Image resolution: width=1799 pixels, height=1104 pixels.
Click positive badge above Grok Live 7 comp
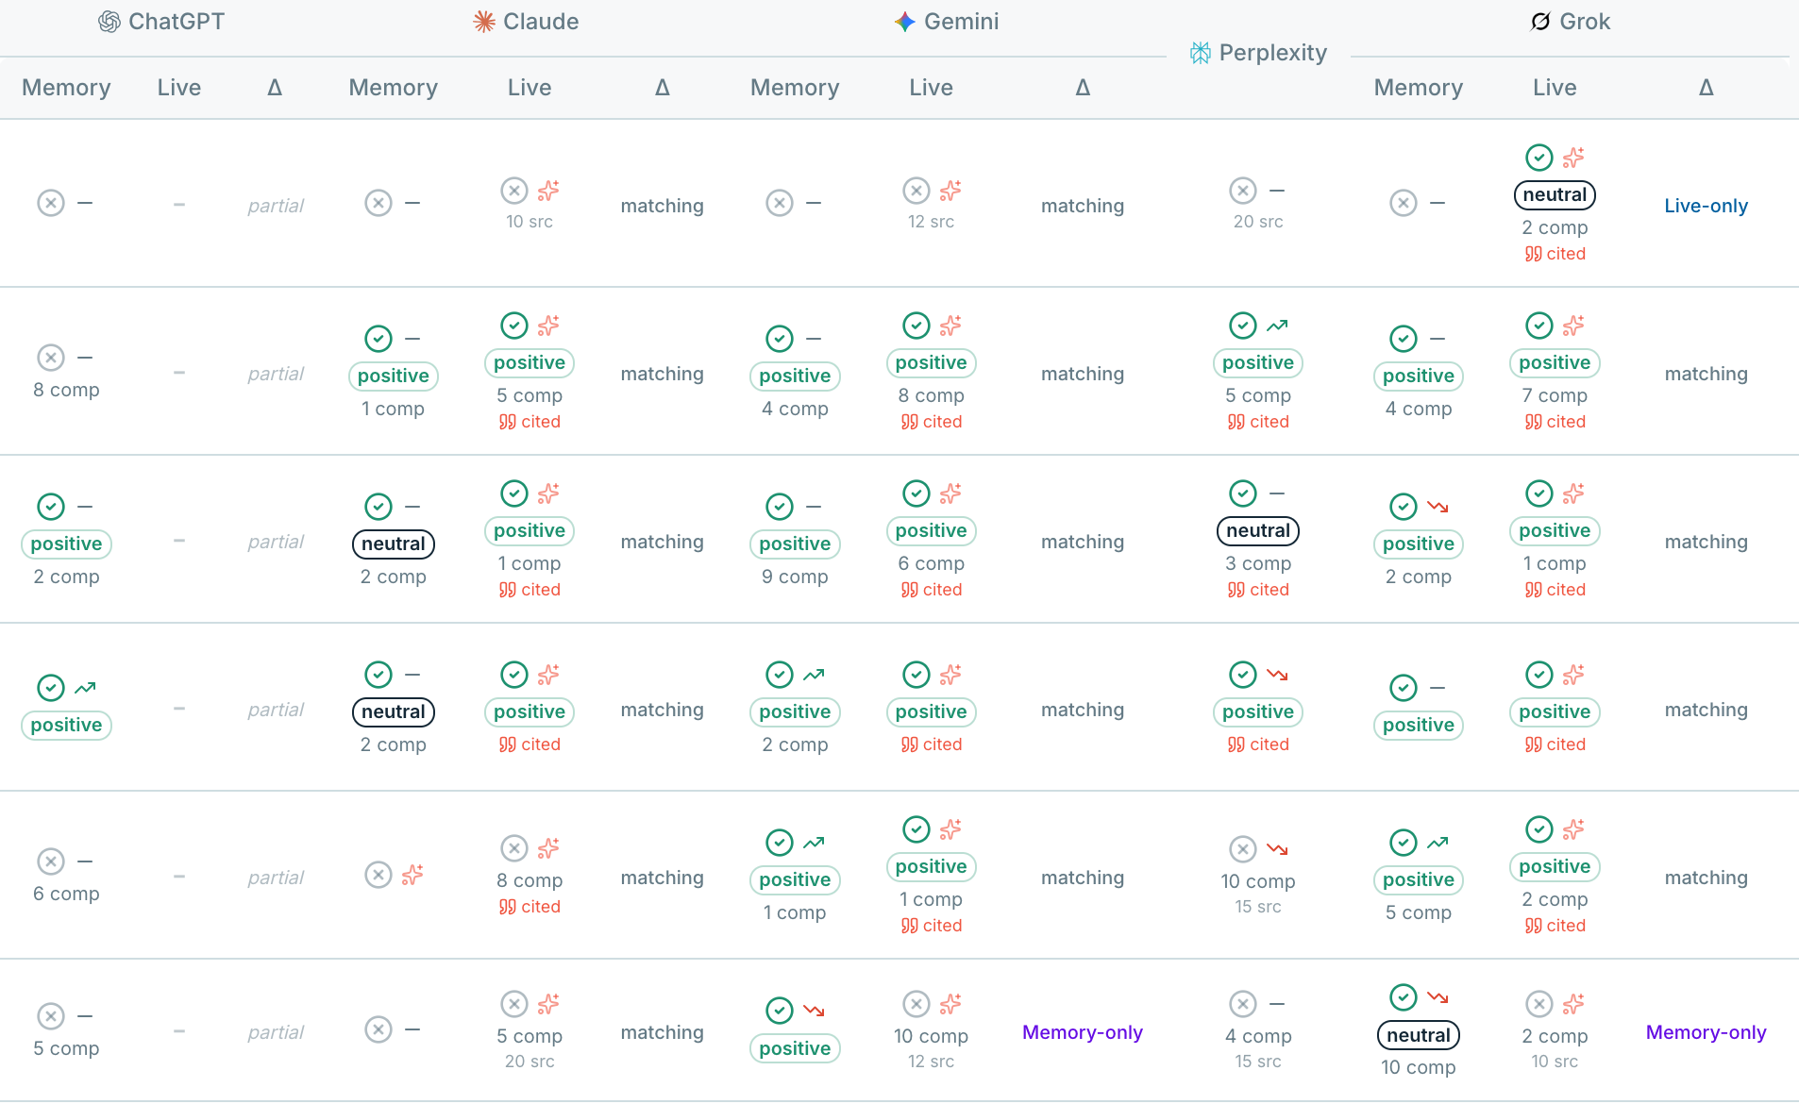1555,362
